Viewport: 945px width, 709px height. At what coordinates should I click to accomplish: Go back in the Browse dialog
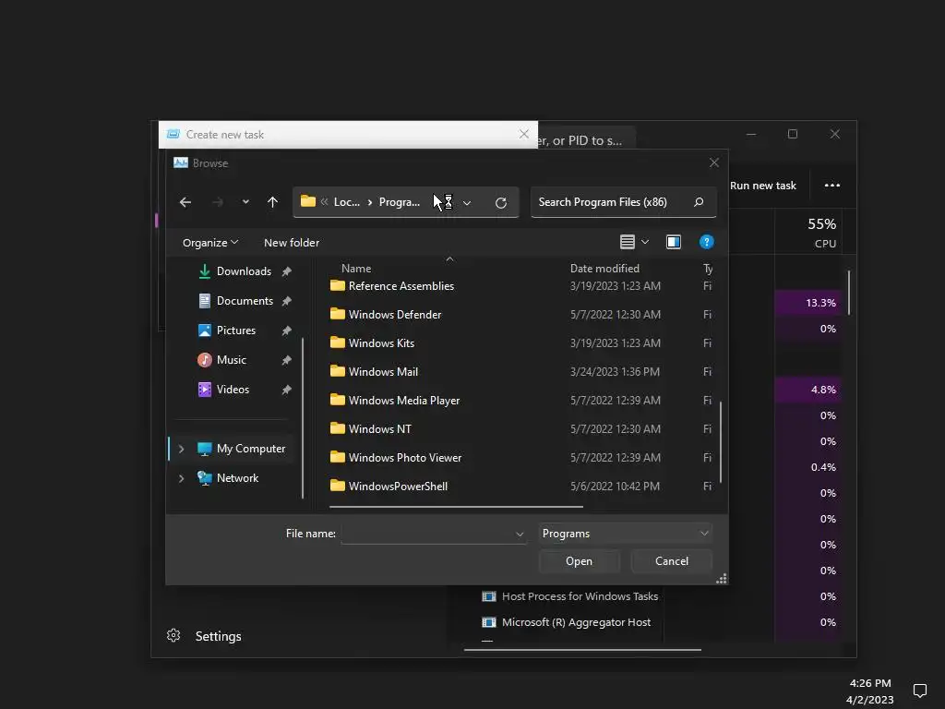click(x=185, y=202)
